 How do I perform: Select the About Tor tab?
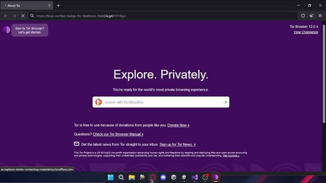click(x=27, y=6)
